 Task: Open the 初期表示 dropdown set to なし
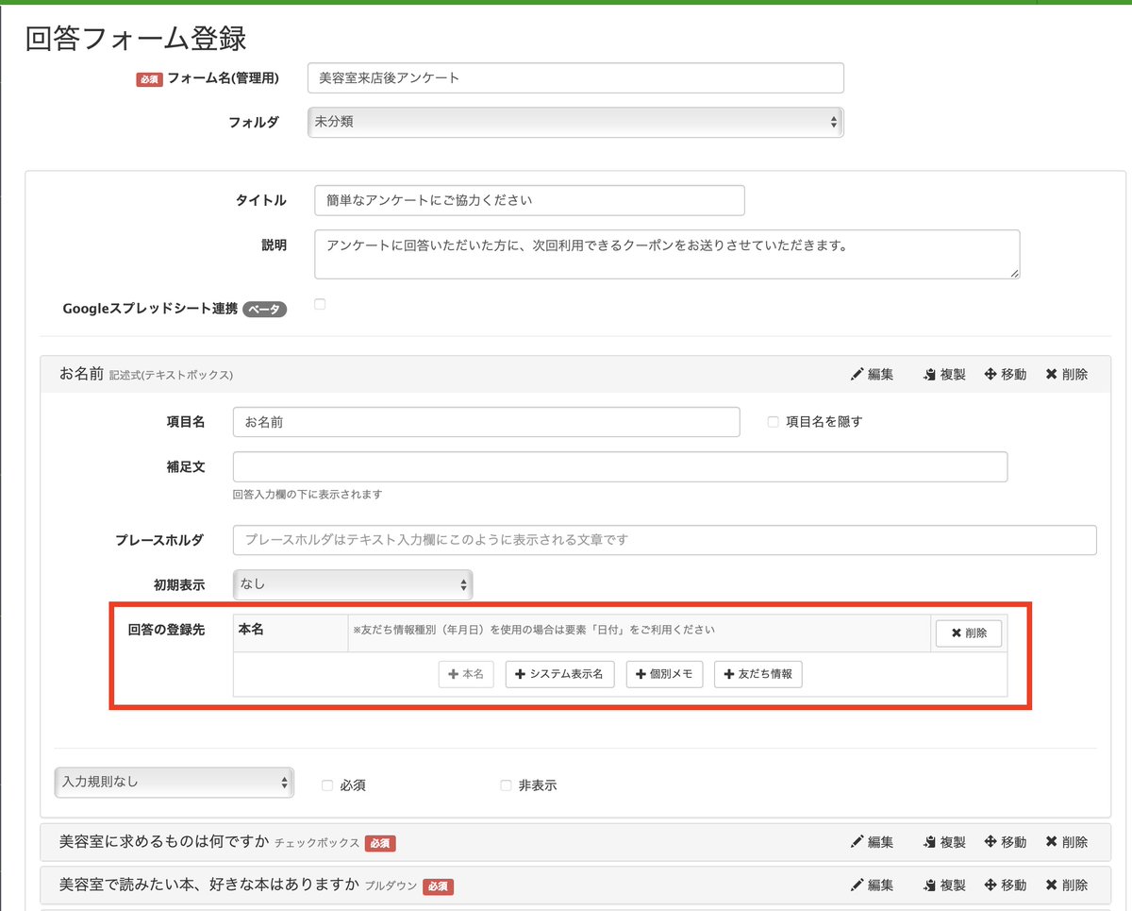tap(353, 584)
